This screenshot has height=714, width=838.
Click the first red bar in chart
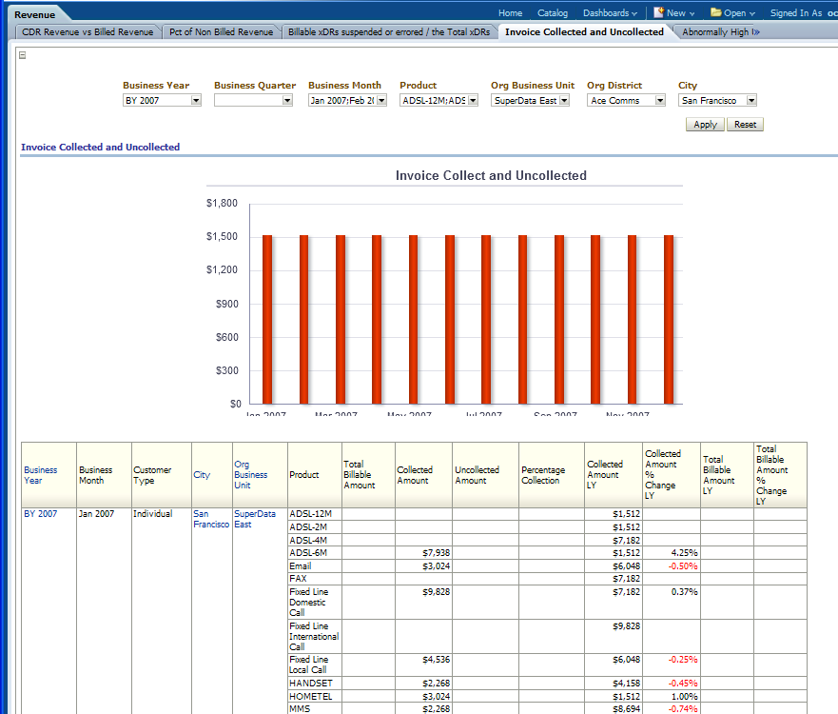click(x=267, y=319)
